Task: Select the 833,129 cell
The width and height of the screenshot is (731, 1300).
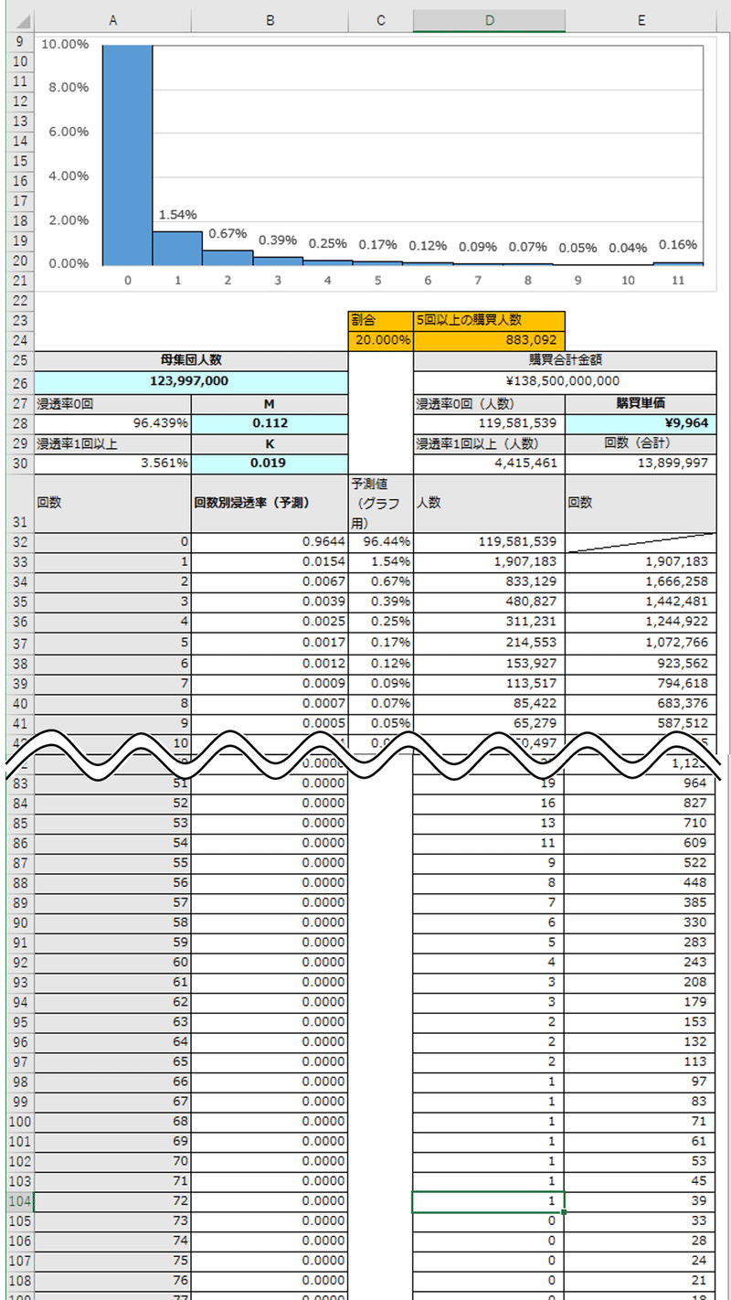Action: coord(489,582)
